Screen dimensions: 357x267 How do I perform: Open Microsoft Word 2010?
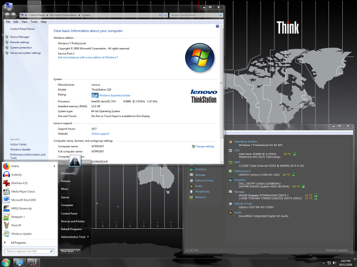click(x=24, y=200)
